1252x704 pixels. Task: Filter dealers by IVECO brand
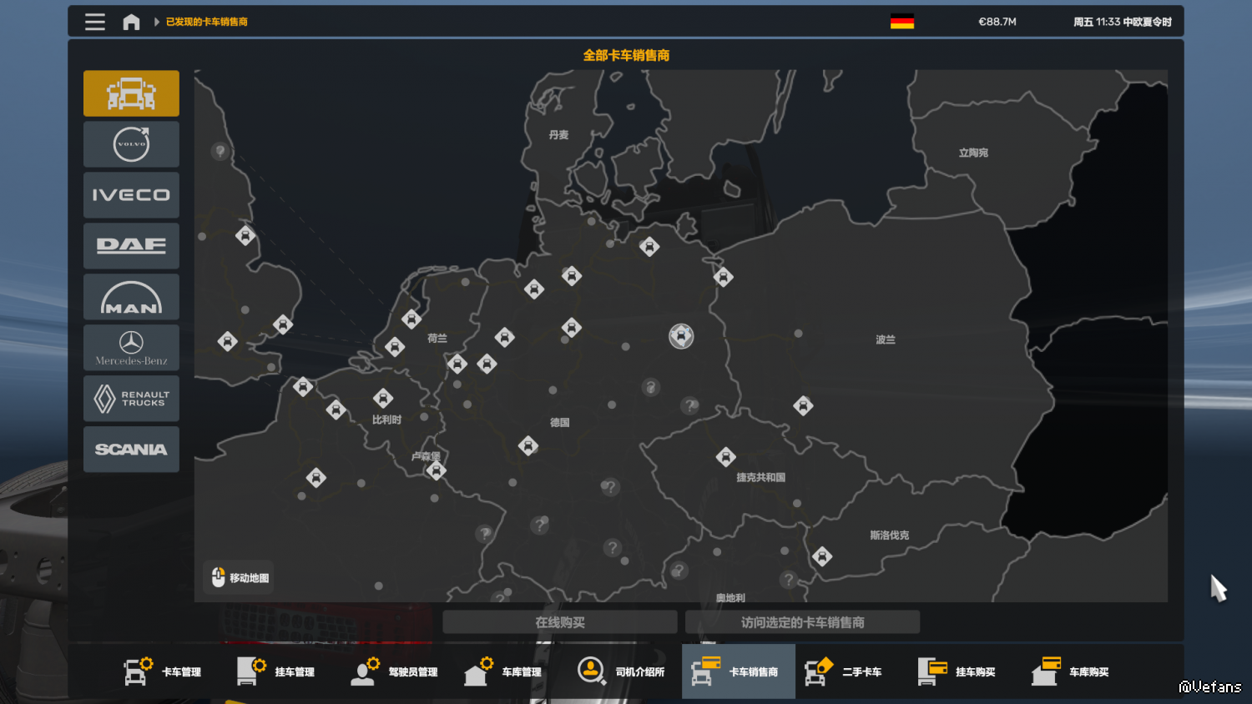pos(131,195)
